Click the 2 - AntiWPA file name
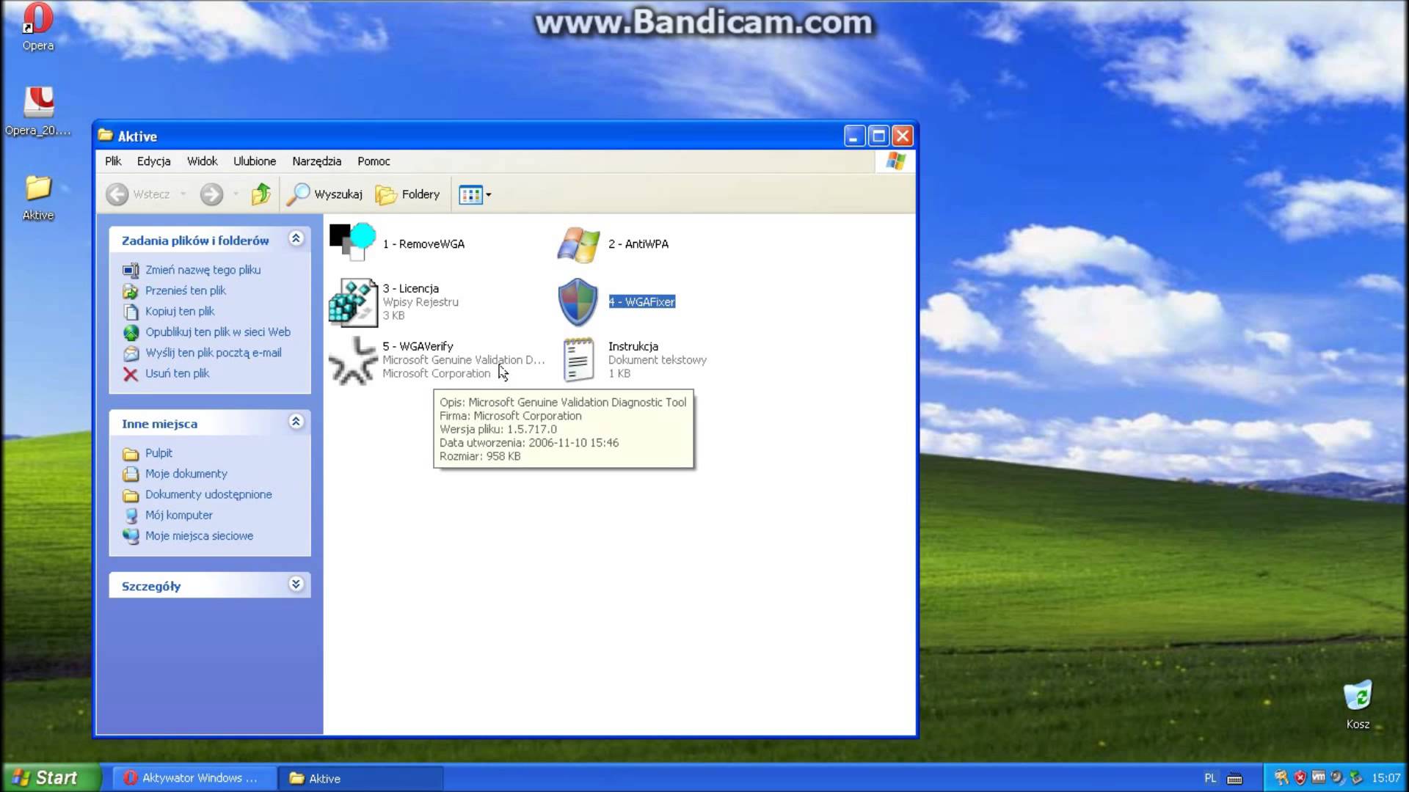 coord(638,244)
